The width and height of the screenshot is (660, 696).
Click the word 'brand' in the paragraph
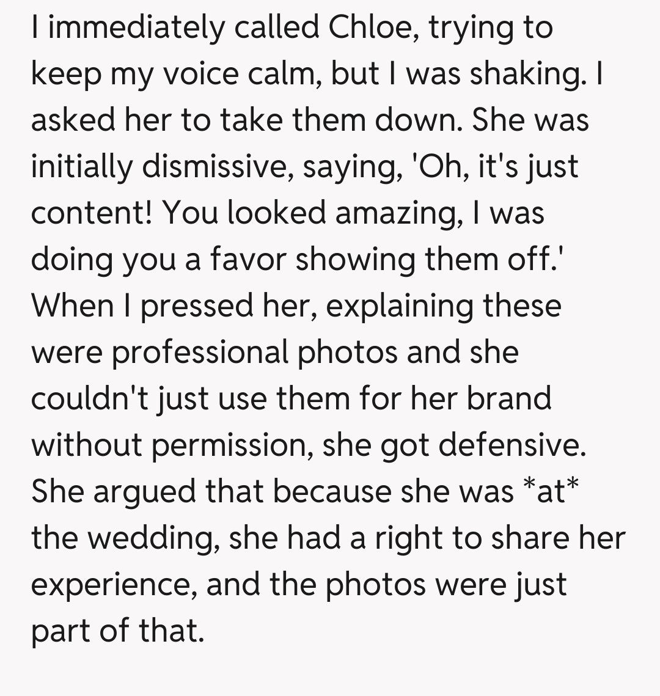pyautogui.click(x=510, y=399)
